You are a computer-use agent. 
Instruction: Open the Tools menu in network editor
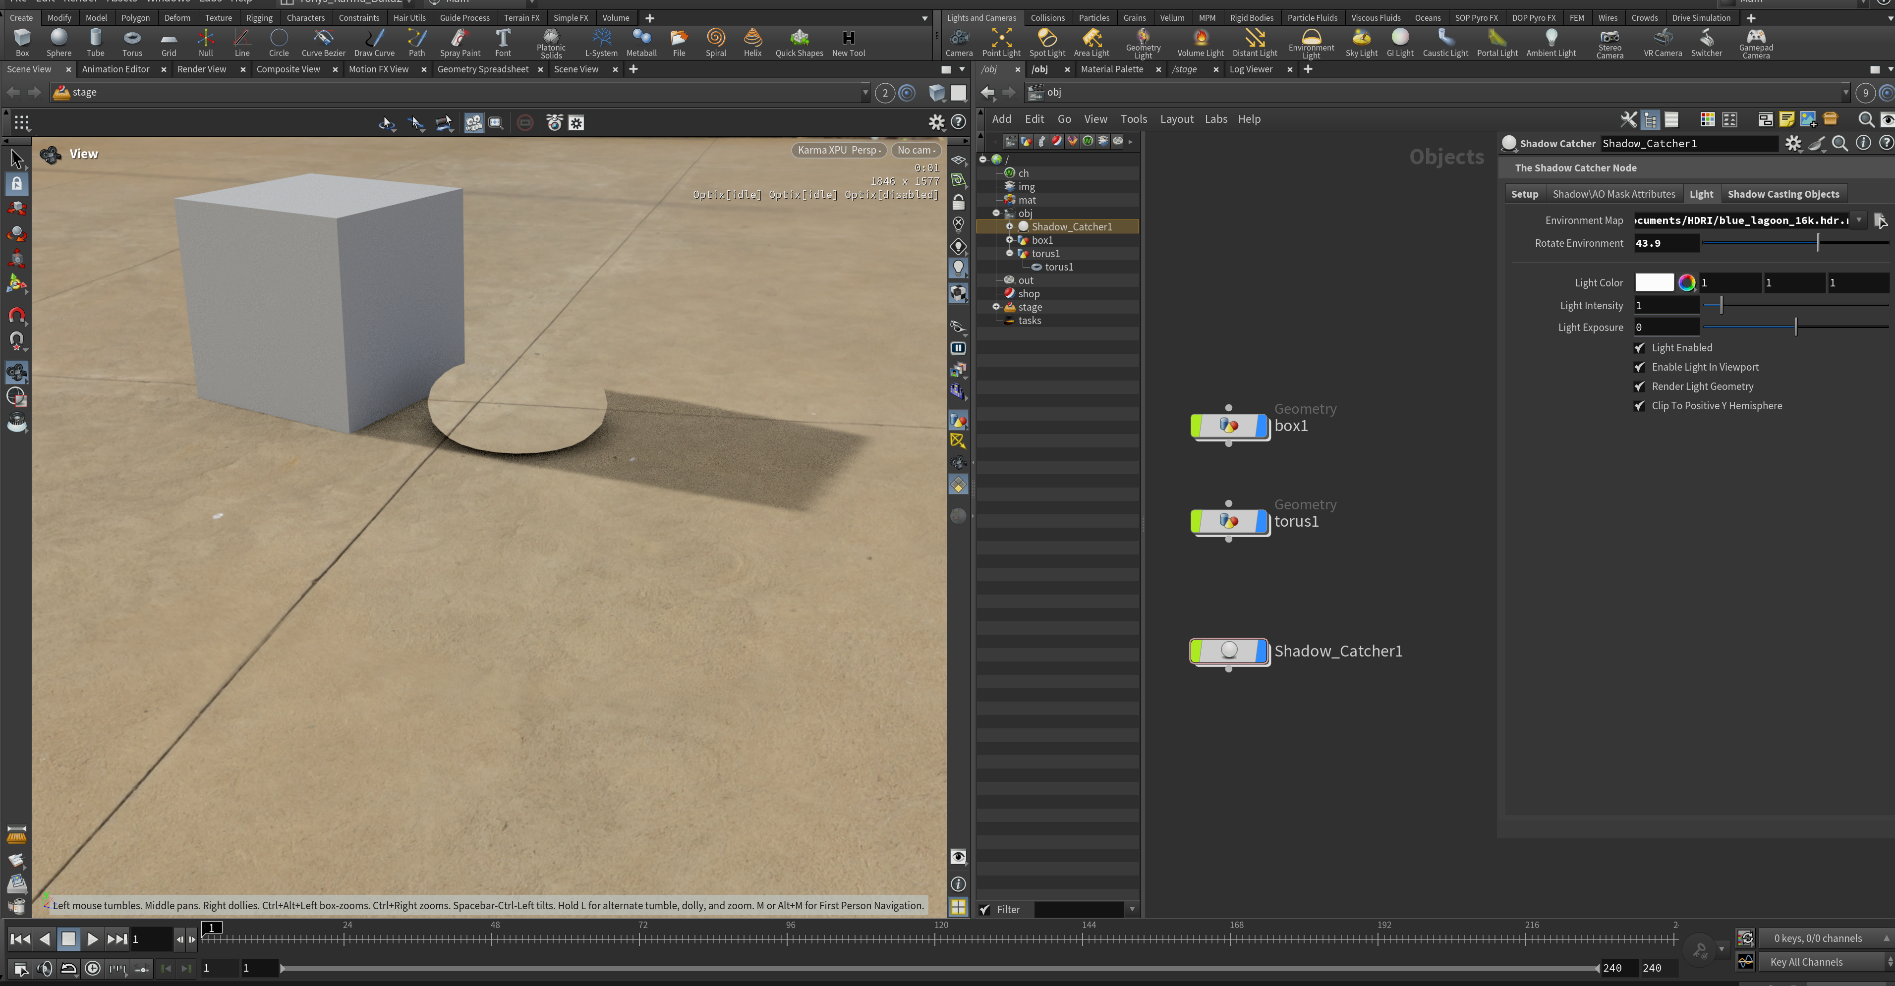tap(1134, 119)
